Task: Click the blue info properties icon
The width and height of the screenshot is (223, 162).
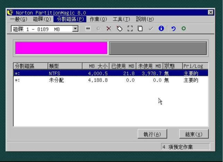Action: tap(161, 29)
